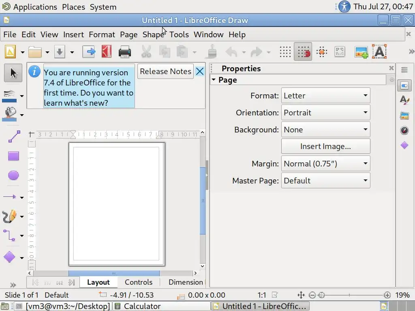Collapse the Page section expander

[214, 80]
